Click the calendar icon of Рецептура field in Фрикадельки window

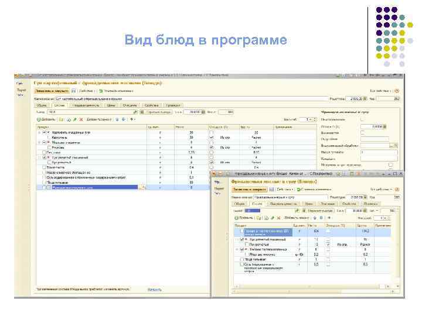pos(365,197)
